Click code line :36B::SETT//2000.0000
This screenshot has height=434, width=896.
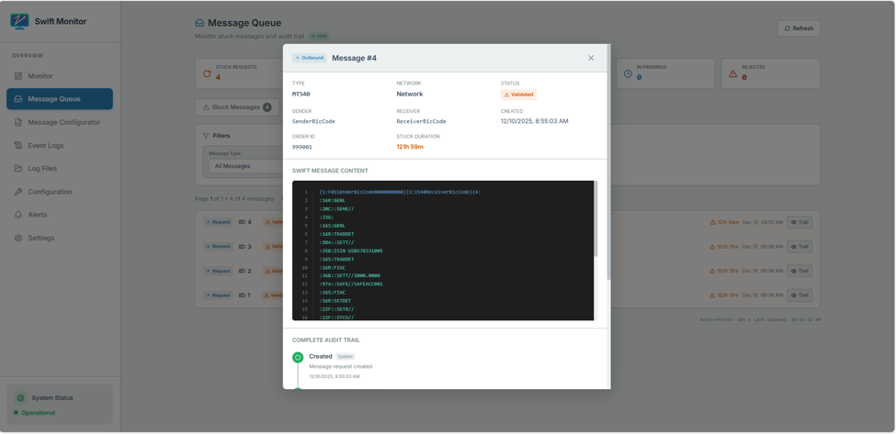[350, 275]
